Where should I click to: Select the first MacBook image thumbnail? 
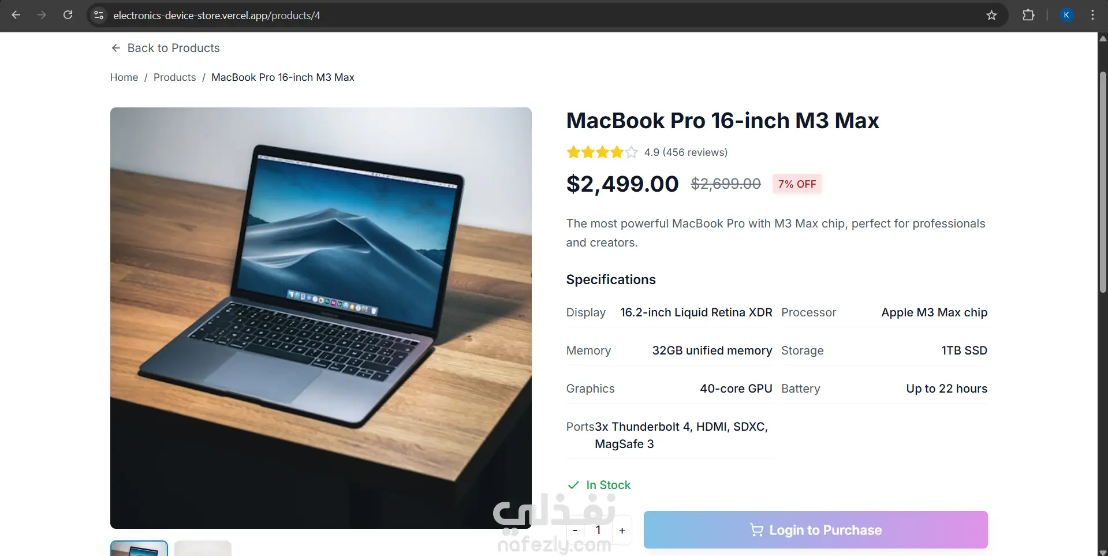[x=139, y=548]
